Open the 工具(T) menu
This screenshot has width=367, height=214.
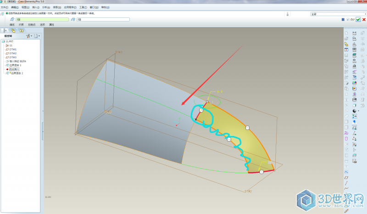[83, 7]
